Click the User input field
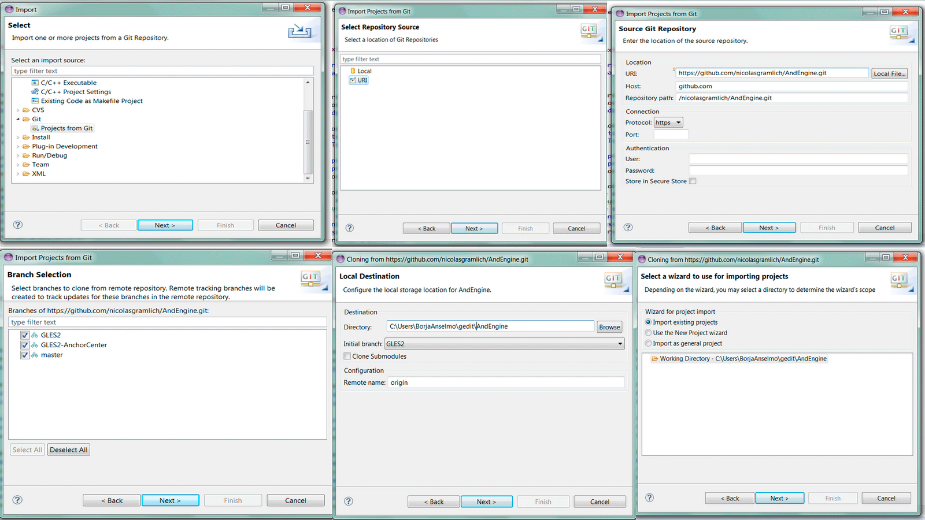925x520 pixels. 798,159
